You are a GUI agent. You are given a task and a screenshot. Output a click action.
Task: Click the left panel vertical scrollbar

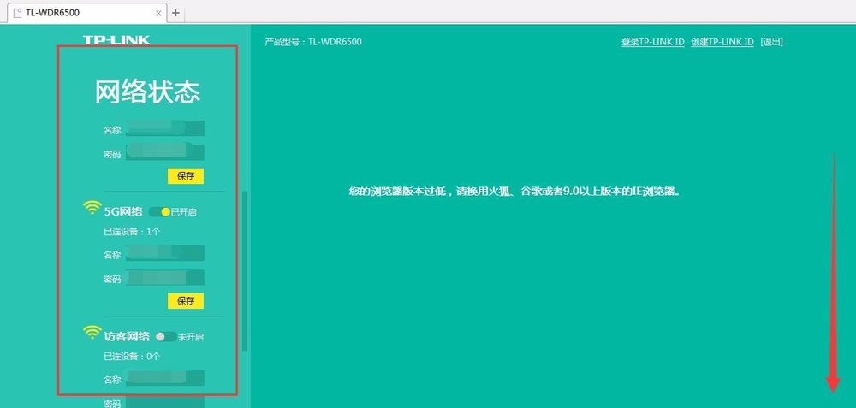coord(245,269)
